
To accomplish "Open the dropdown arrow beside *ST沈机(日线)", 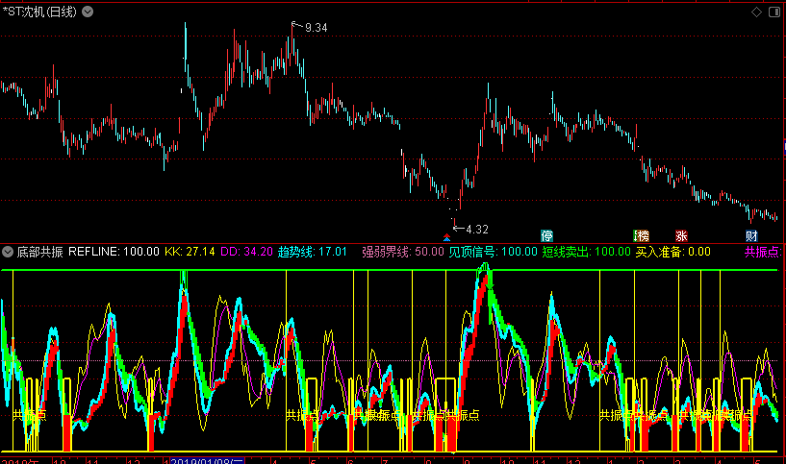I will [x=88, y=12].
